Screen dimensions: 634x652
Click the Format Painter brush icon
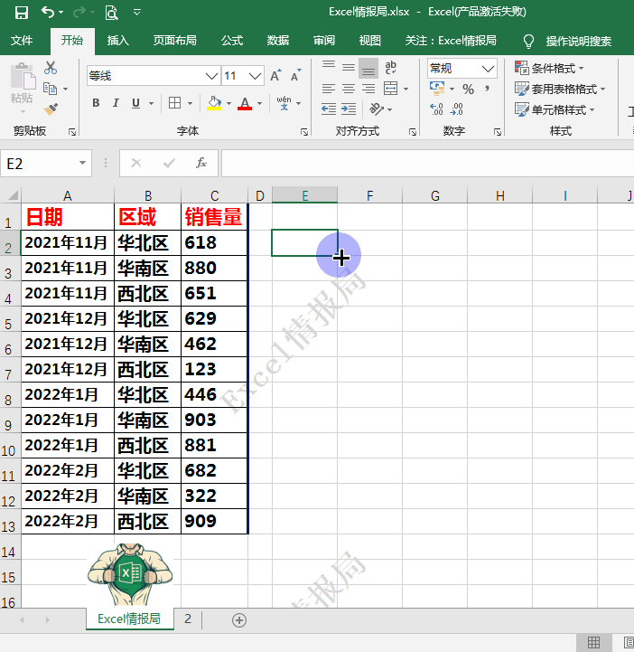coord(51,109)
